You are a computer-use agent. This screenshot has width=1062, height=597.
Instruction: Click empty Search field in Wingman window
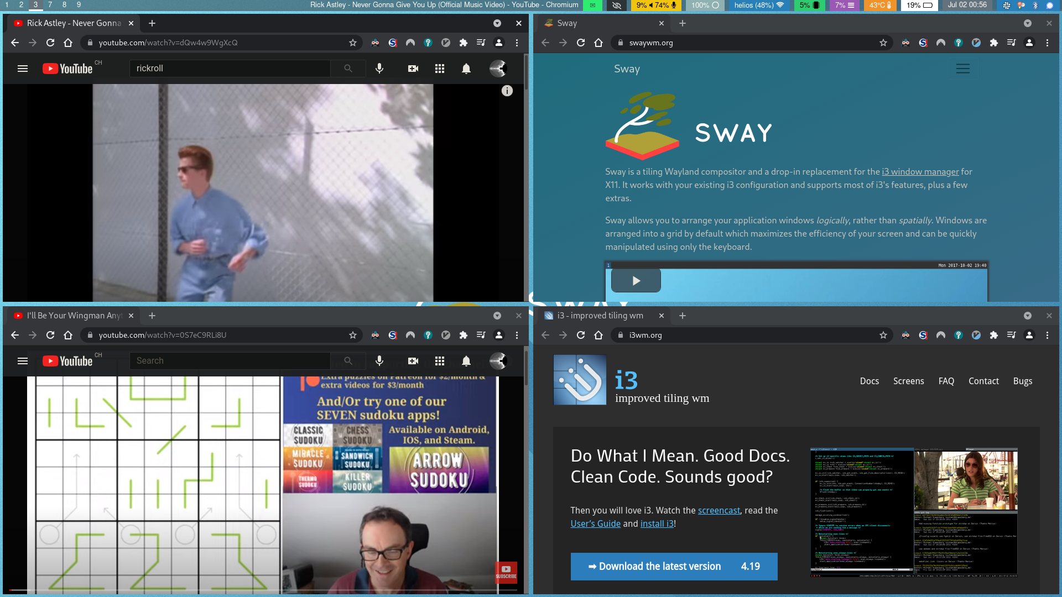230,361
